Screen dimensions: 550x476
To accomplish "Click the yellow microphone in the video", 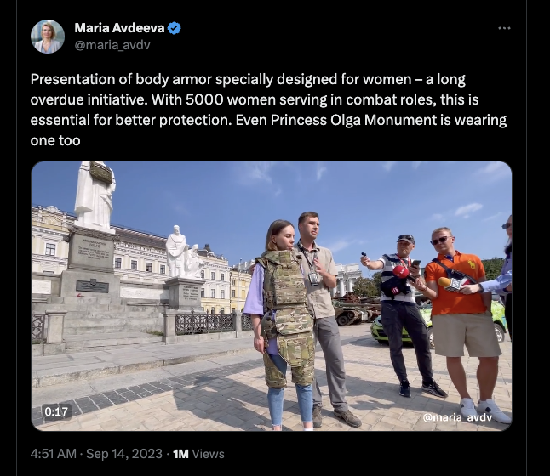I will [444, 282].
